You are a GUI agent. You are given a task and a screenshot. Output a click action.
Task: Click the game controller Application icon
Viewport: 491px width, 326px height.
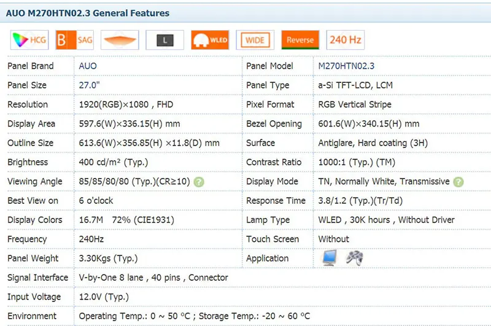tap(355, 258)
